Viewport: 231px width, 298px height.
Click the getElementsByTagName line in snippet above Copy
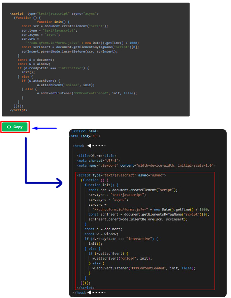coord(80,47)
